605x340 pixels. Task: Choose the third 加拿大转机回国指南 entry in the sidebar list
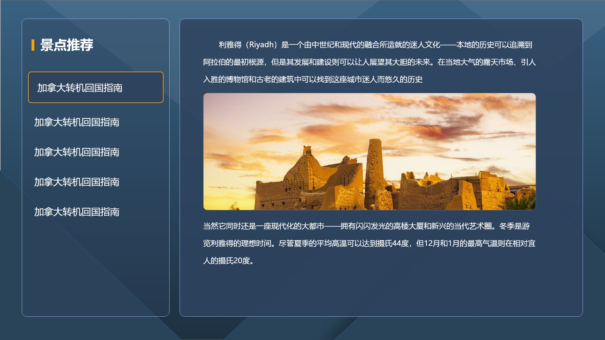click(77, 152)
